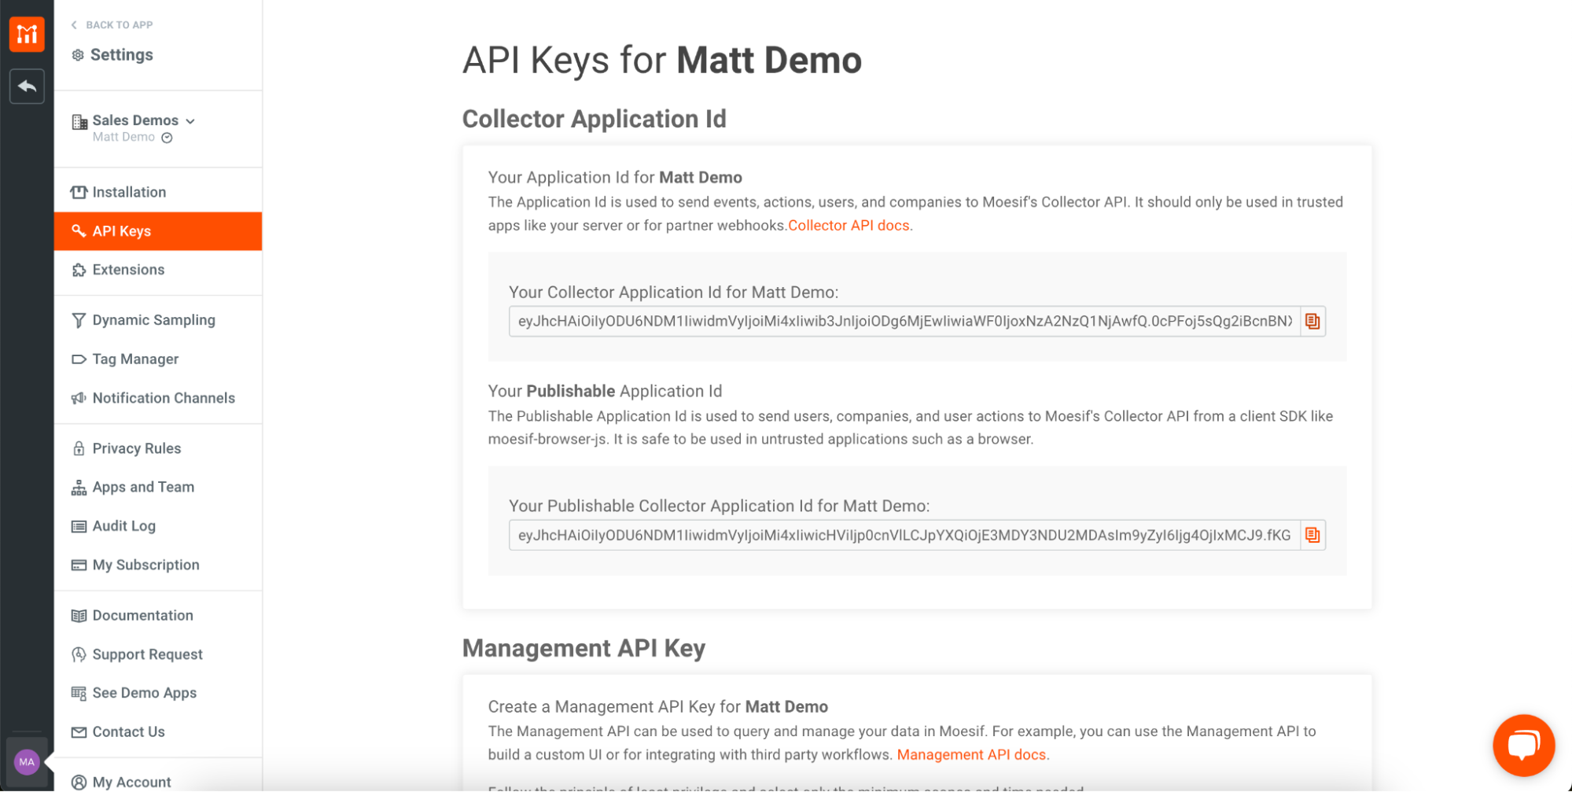
Task: Open the Management API docs link
Action: [970, 754]
